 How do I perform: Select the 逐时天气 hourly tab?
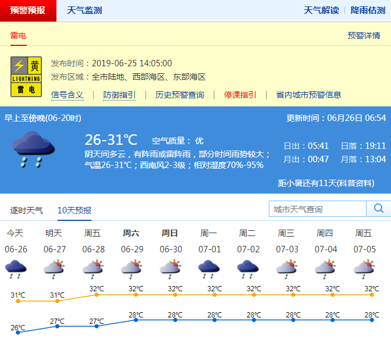click(x=27, y=210)
